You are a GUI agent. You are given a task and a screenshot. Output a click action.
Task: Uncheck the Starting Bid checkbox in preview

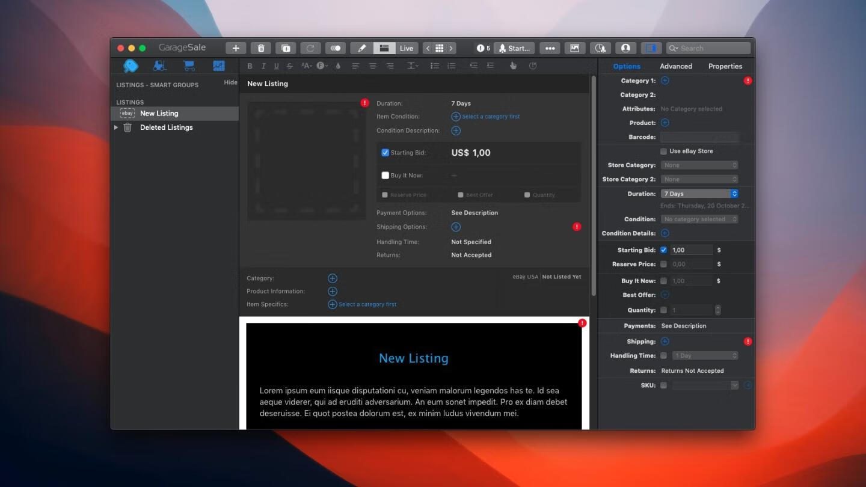tap(385, 153)
